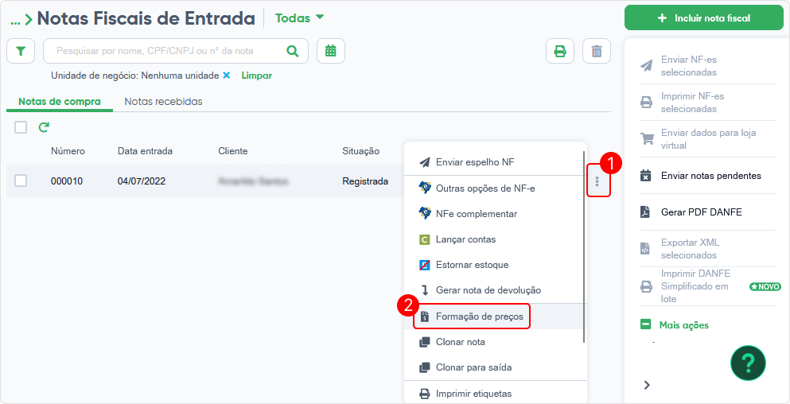Screen dimensions: 790x404
Task: Click the Outras opções de NF-e icon
Action: [425, 188]
